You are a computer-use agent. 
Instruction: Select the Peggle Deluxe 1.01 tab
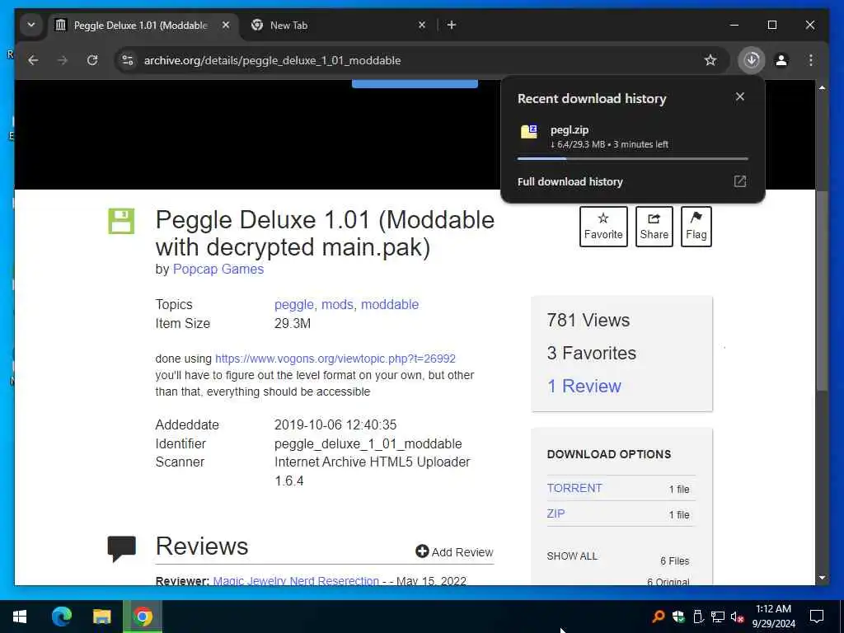[x=140, y=26]
